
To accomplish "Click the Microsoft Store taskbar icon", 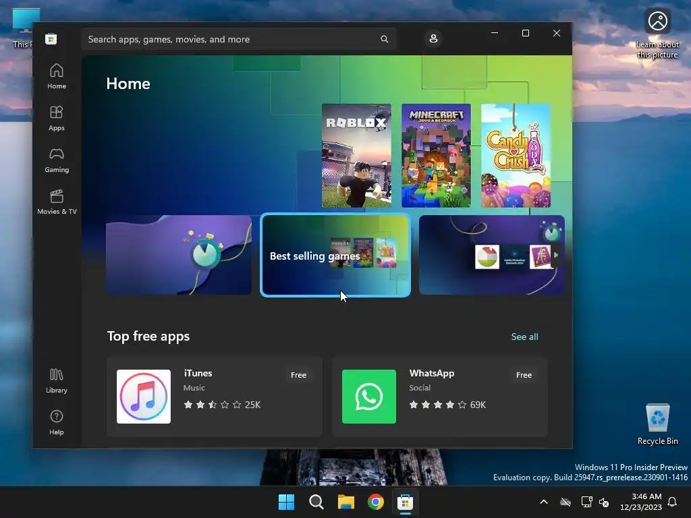I will coord(405,502).
